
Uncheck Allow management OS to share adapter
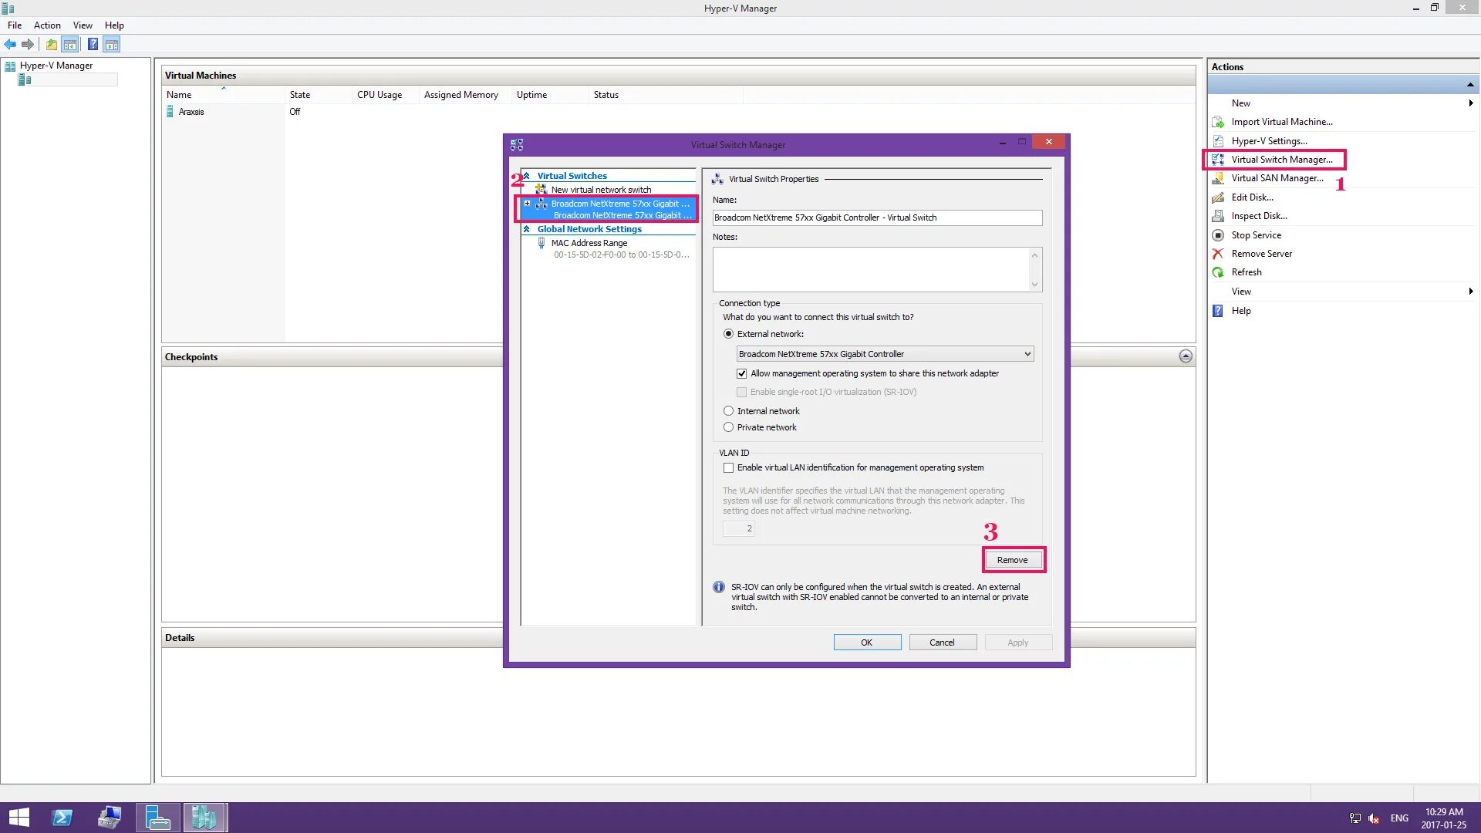pos(742,374)
